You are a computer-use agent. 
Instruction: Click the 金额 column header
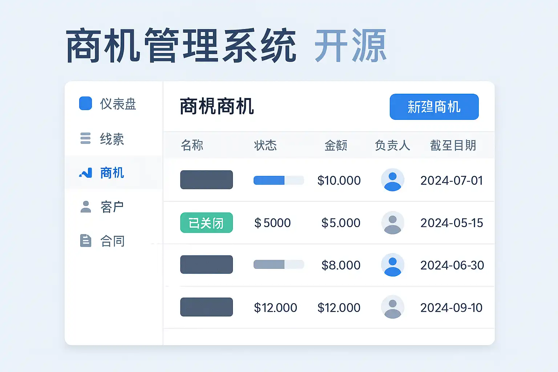[x=336, y=145]
